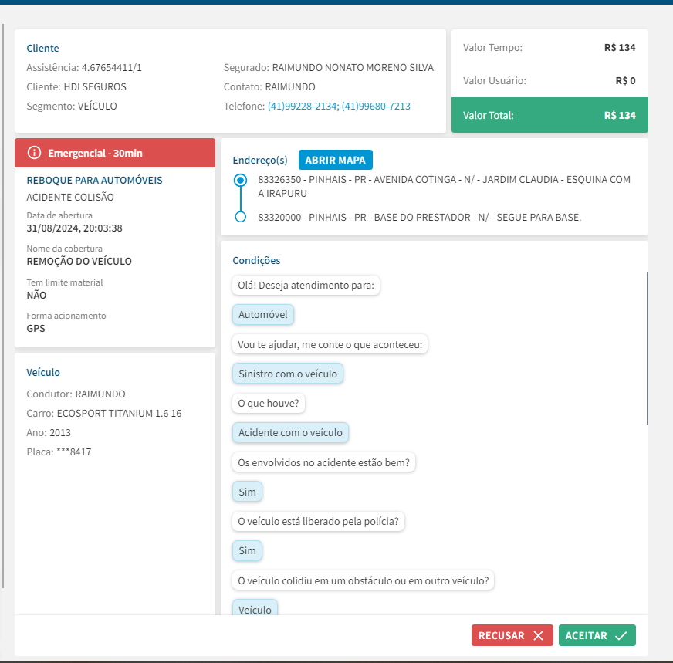Select the hollow destination marker for Base do Prestador
673x663 pixels.
click(240, 217)
